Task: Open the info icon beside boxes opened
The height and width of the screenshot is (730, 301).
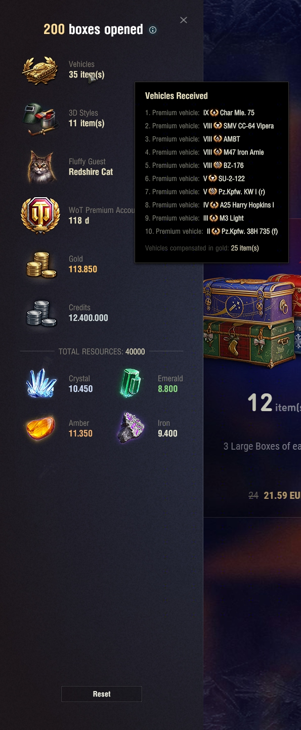Action: (x=153, y=30)
